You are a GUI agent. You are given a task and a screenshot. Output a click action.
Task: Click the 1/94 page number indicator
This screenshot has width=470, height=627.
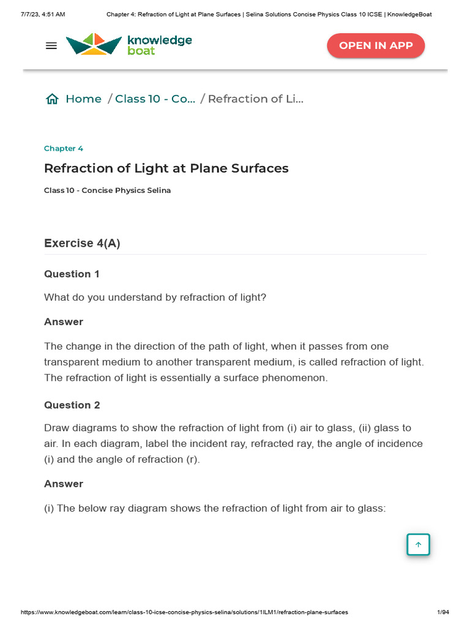(443, 612)
